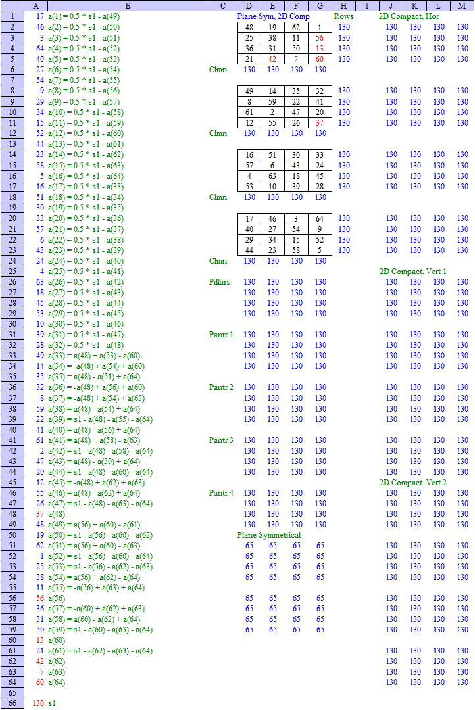Click cell with value 57 in third square
475x710 pixels.
point(249,165)
